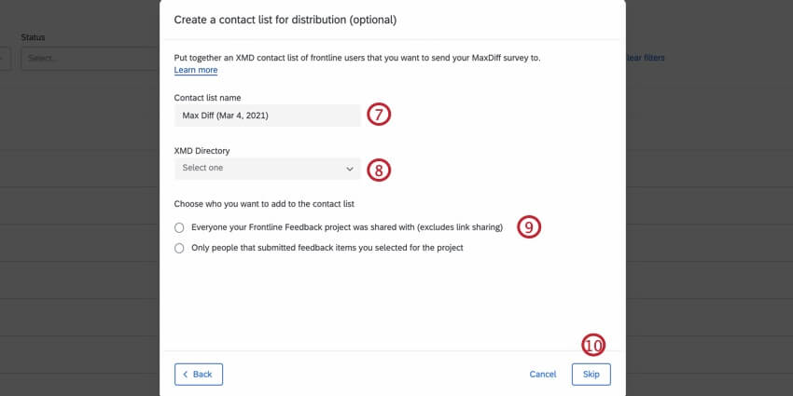
Task: Click the red step 7 marker
Action: click(378, 115)
